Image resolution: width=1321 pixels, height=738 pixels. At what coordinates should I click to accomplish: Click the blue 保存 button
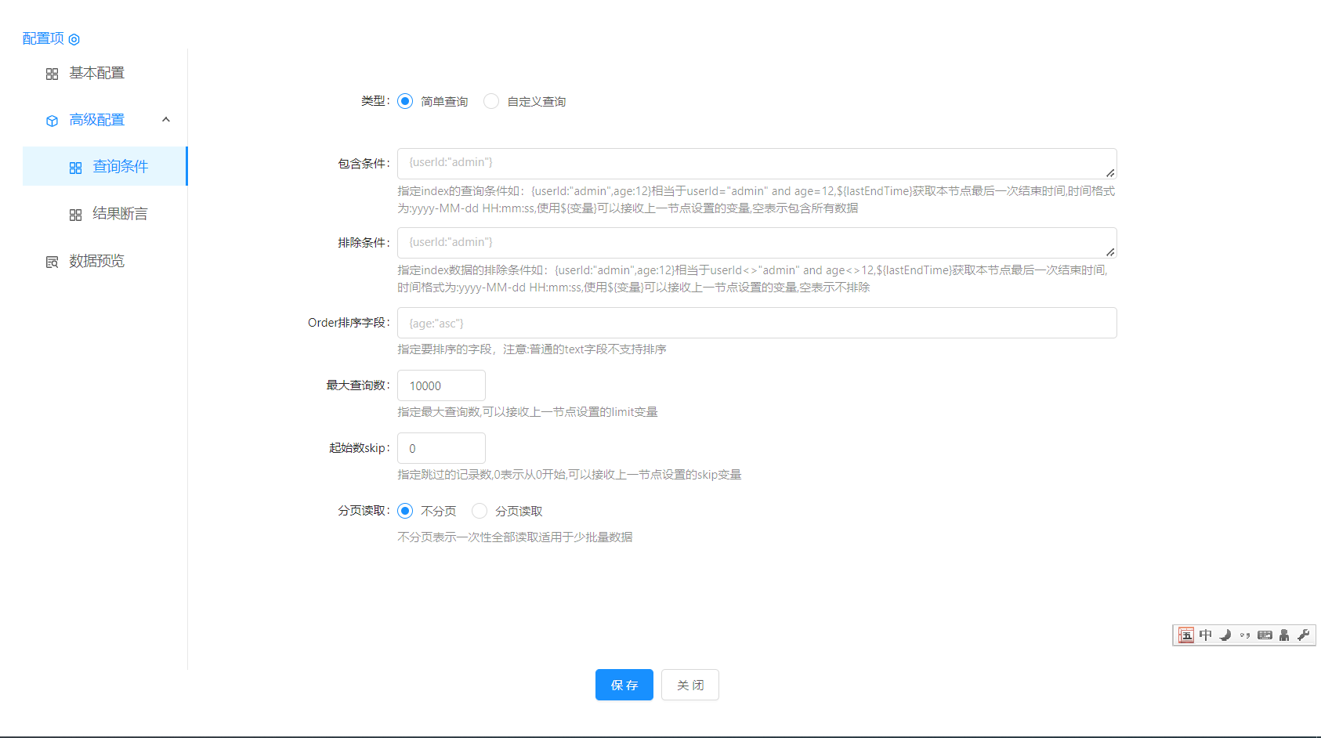tap(624, 685)
